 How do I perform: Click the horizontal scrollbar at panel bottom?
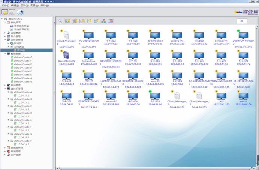(155, 168)
